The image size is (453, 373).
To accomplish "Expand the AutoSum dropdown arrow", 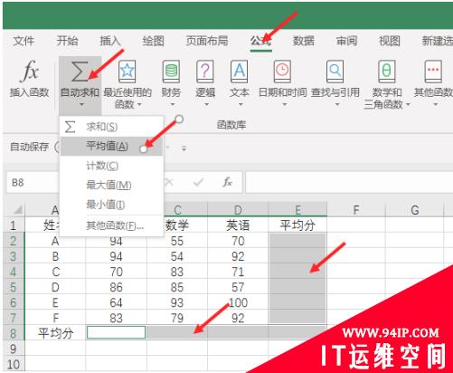I will click(x=82, y=105).
